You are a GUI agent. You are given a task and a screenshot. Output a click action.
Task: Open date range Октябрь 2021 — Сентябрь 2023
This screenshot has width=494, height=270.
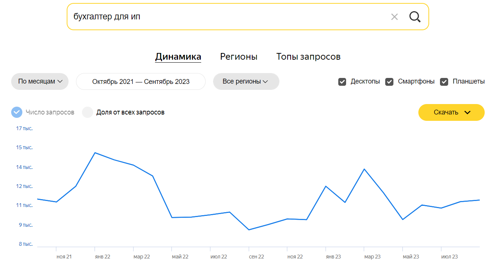pos(141,81)
